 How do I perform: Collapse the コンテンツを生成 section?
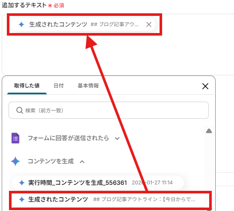coord(51,161)
